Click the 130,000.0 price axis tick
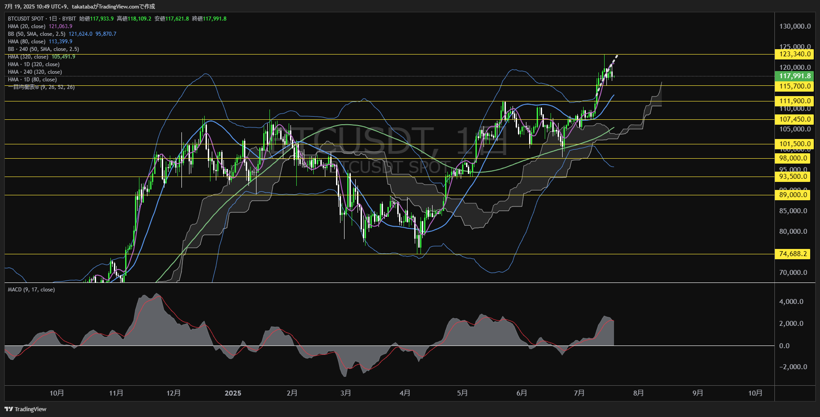Viewport: 820px width, 417px height. (795, 26)
